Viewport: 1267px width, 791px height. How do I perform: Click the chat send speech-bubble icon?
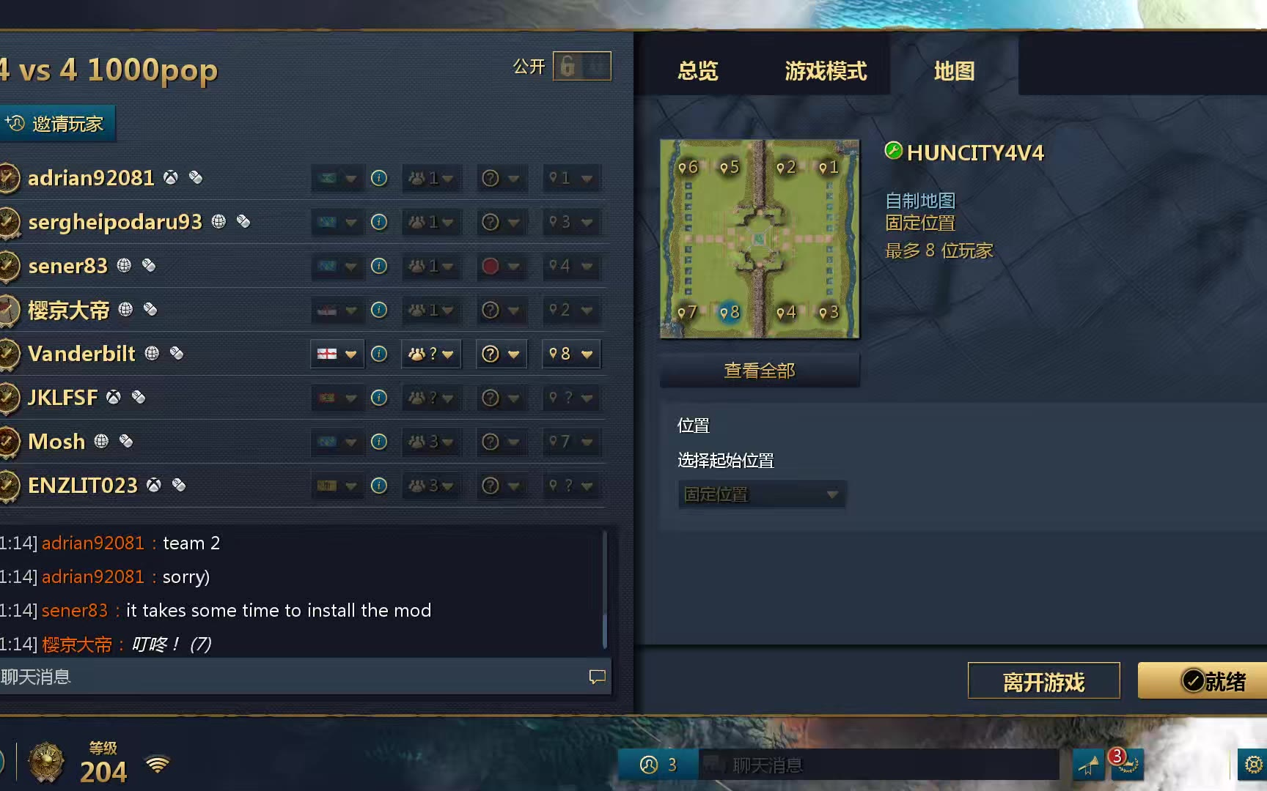[x=597, y=677]
